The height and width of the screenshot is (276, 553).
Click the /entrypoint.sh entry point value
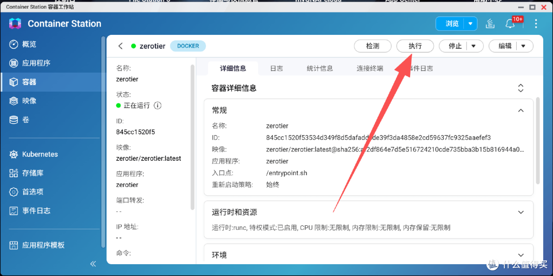tap(286, 173)
